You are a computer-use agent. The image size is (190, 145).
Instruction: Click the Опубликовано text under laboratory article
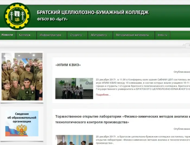[x=182, y=129]
